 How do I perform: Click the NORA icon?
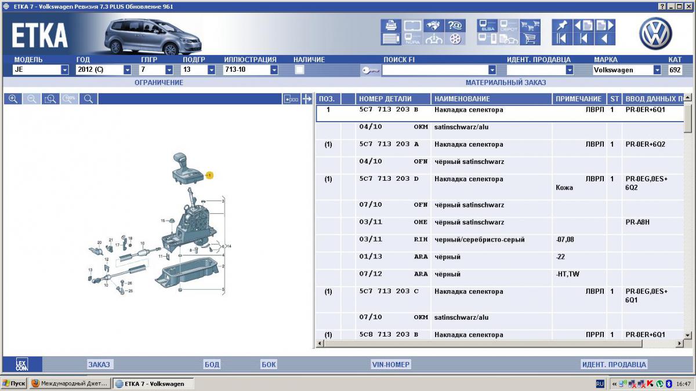click(412, 39)
